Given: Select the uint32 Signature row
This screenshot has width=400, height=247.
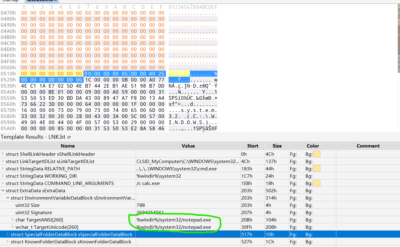Looking at the screenshot, I should pos(200,213).
